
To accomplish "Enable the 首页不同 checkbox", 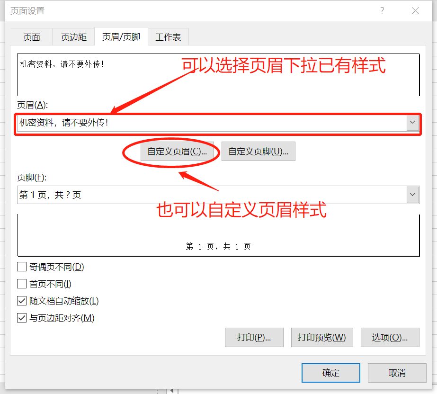I will [x=22, y=284].
